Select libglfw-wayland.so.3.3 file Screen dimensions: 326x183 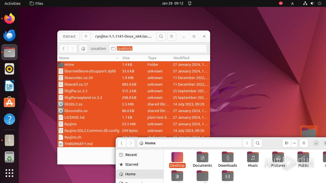134,98
